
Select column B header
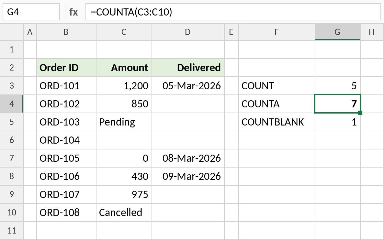66,32
